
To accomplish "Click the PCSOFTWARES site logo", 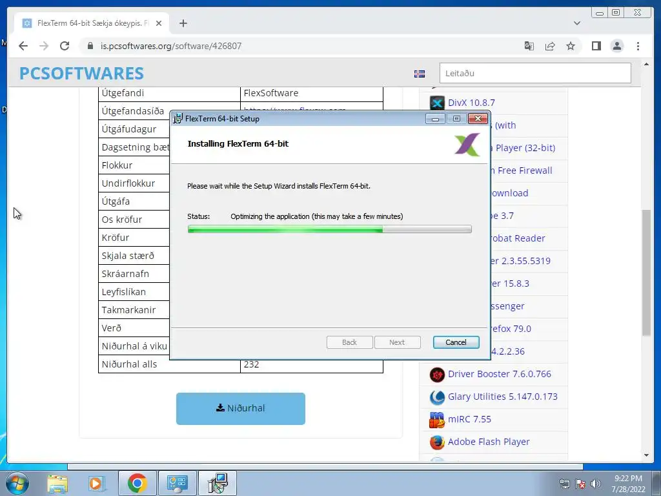I will tap(82, 74).
